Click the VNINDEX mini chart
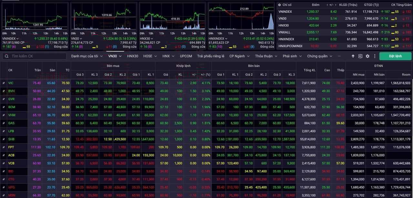413x198 pixels. pos(35,18)
